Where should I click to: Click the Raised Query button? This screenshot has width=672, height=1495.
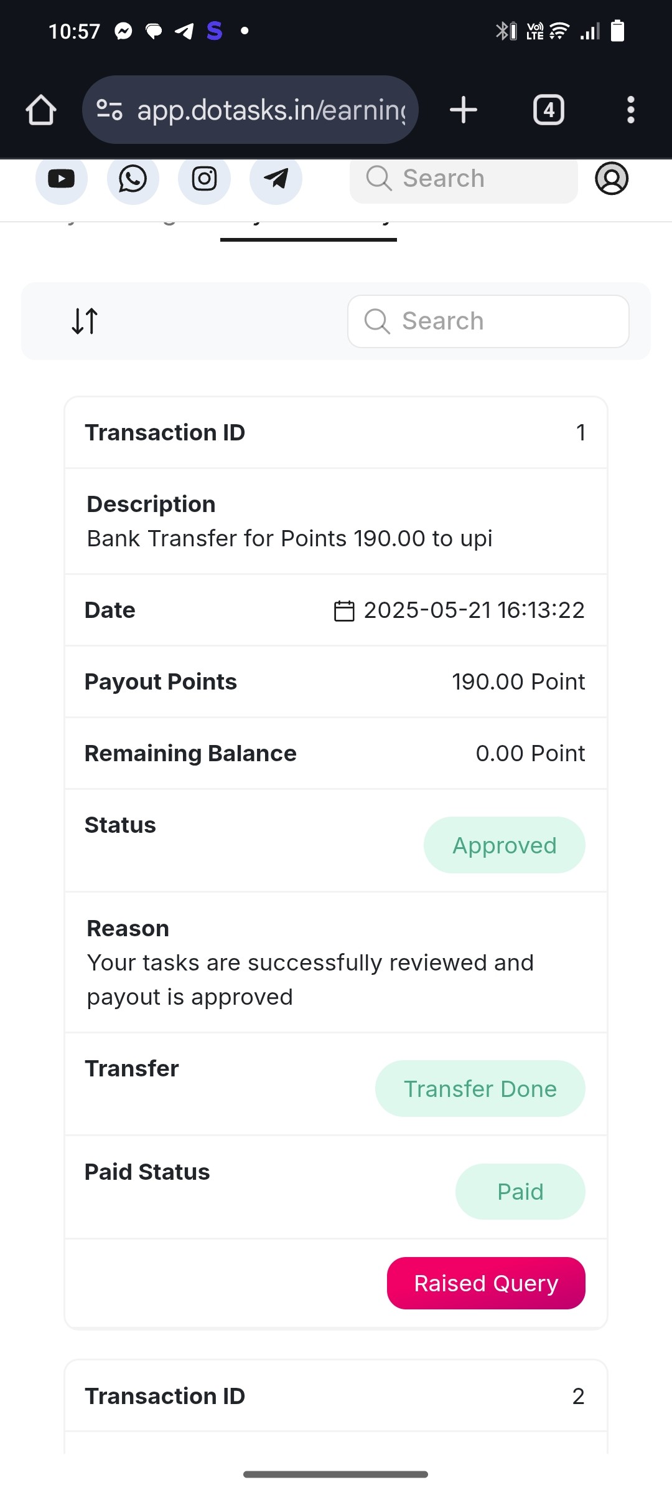(x=486, y=1283)
